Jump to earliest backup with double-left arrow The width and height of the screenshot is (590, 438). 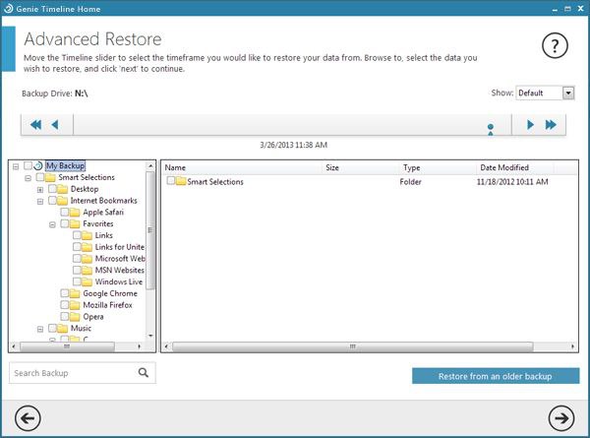point(35,125)
